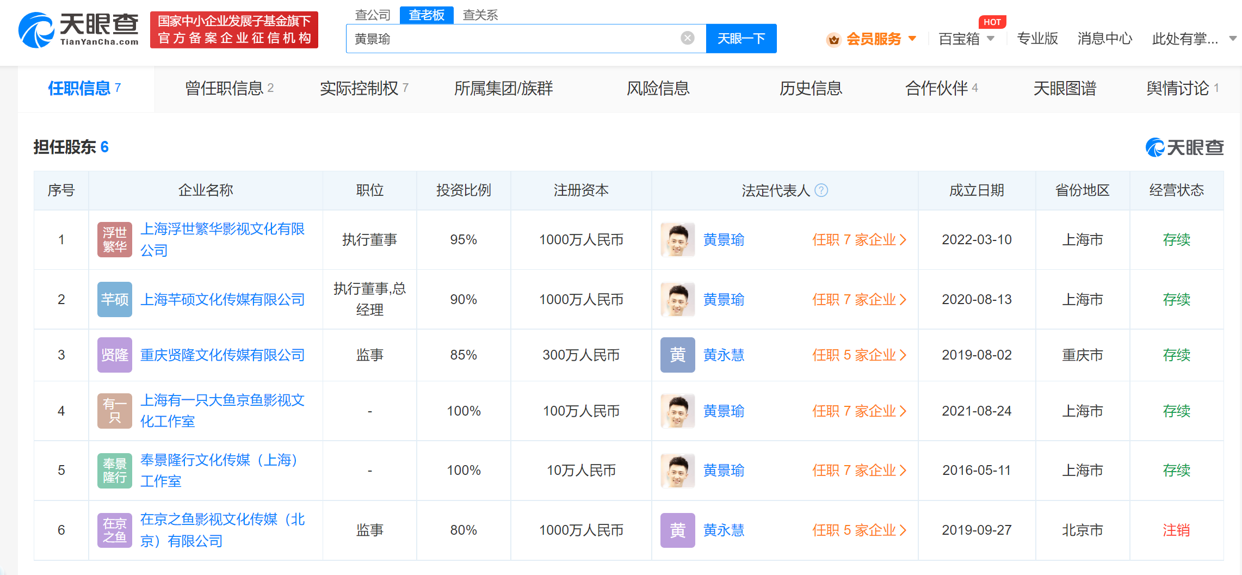Screen dimensions: 1242x575
Task: Click the 2022-03-10 date cell
Action: [977, 239]
